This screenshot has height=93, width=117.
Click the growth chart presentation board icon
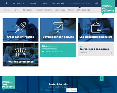58,28
